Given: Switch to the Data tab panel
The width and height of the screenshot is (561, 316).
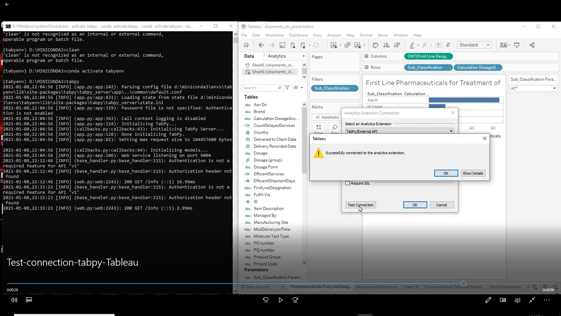Looking at the screenshot, I should coord(249,56).
